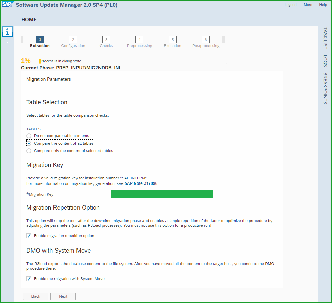Select 'Do not compare table contents' option
The width and height of the screenshot is (332, 303).
[29, 136]
